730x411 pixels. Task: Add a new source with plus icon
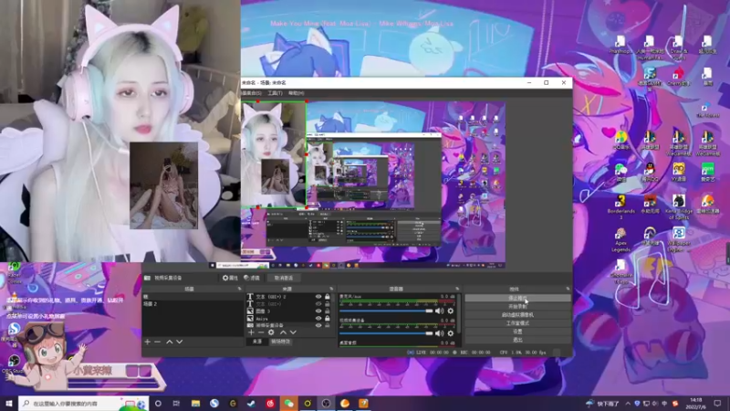tap(251, 332)
